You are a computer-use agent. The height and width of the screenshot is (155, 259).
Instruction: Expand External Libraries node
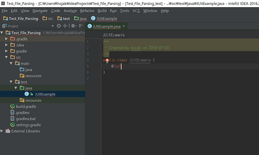tap(2, 131)
